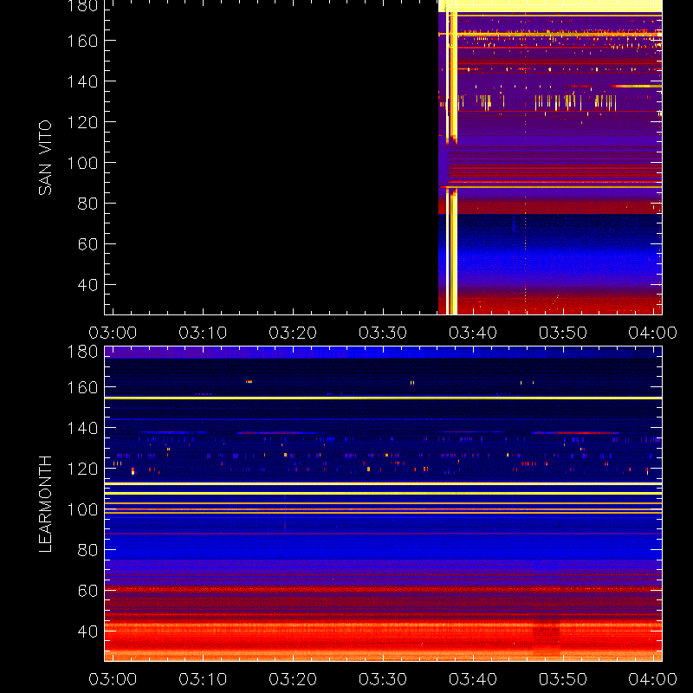Viewport: 693px width, 693px height.
Task: Select the 100 tick label on San Vito axis
Action: 82,163
